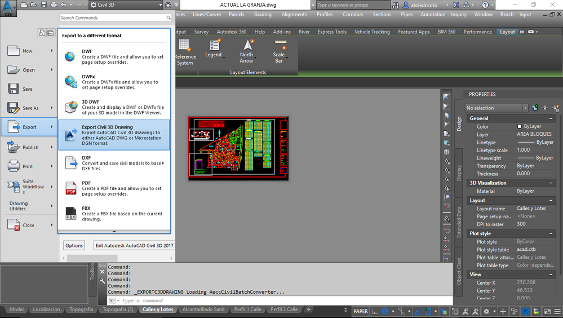
Task: Toggle polar tracking in status bar
Action: point(385,312)
